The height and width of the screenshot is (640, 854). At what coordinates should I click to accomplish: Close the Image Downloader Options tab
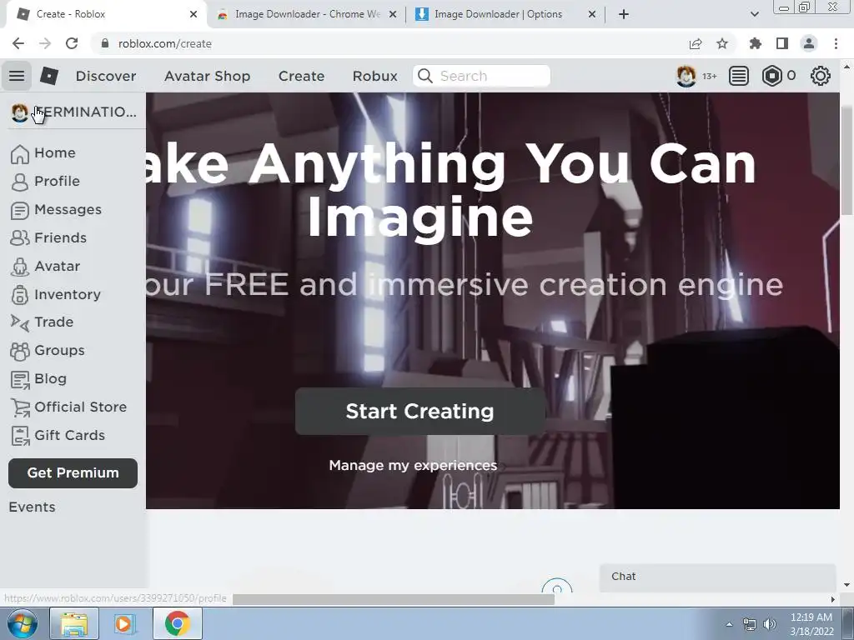[x=592, y=14]
